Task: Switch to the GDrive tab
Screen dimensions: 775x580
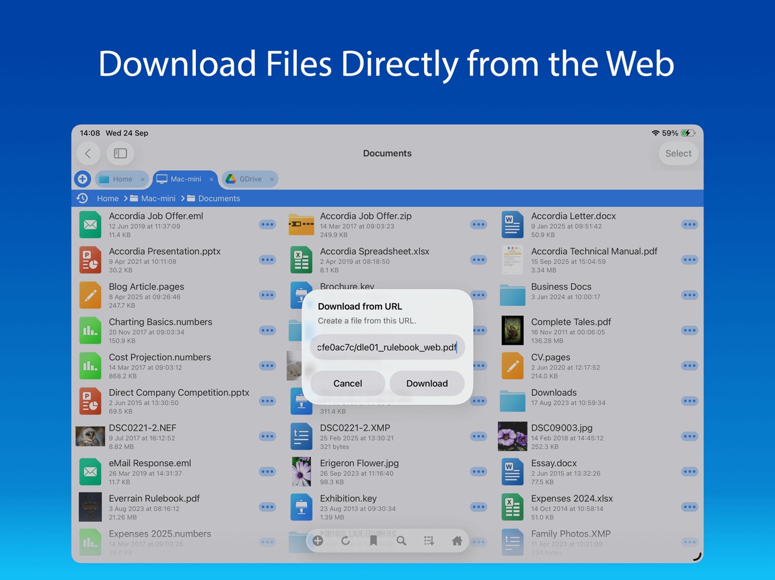Action: click(250, 179)
